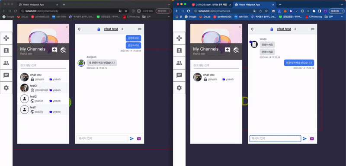346x166 pixels.
Task: Open test1 public channel in left window
Action: pyautogui.click(x=43, y=109)
